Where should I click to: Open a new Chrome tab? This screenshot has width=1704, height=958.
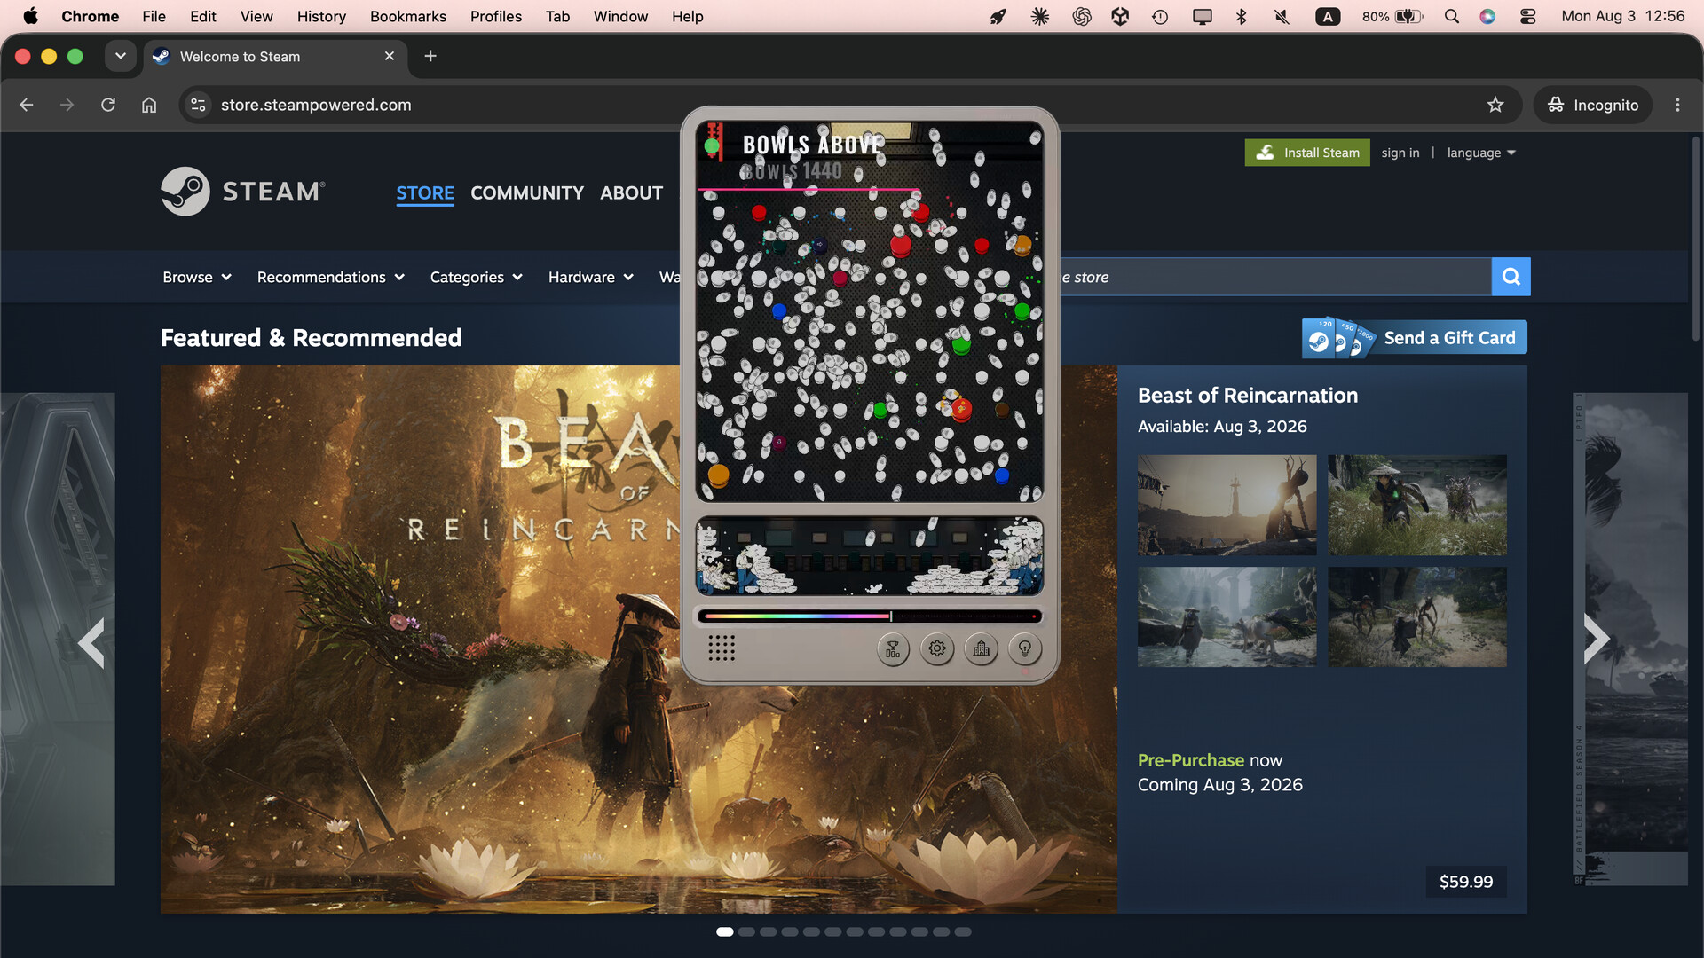coord(430,56)
